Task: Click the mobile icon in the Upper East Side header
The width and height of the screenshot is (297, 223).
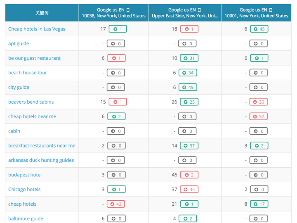Action: (x=199, y=10)
